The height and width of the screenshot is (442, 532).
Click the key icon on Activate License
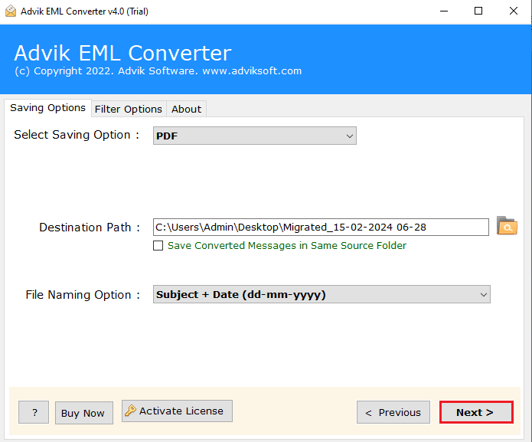pos(130,411)
